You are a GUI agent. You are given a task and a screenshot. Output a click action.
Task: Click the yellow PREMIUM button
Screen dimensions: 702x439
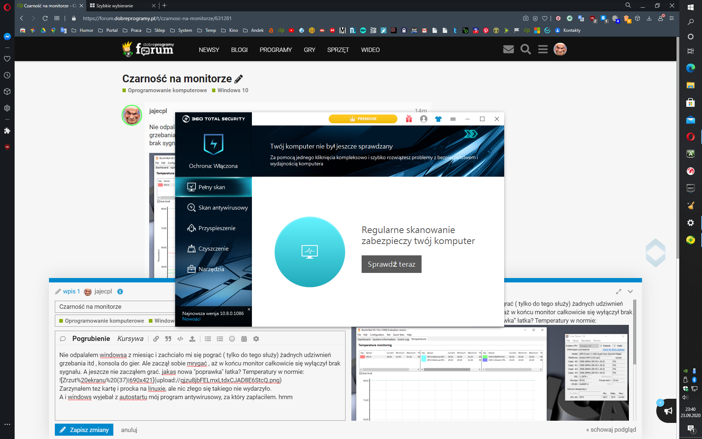click(363, 119)
